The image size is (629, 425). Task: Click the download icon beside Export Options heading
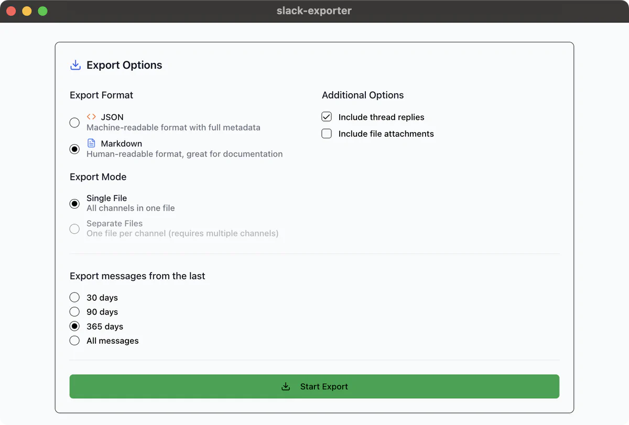tap(75, 64)
